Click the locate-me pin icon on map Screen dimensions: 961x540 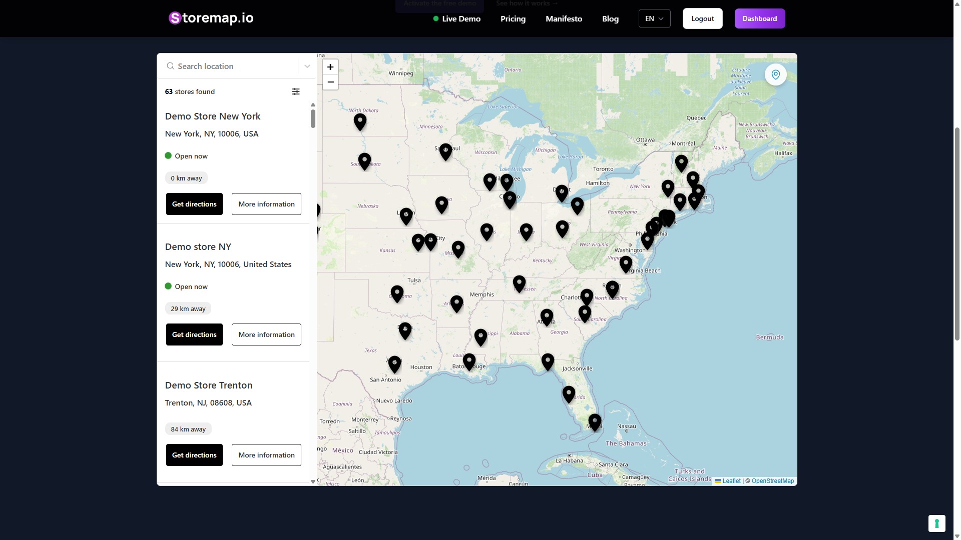775,74
